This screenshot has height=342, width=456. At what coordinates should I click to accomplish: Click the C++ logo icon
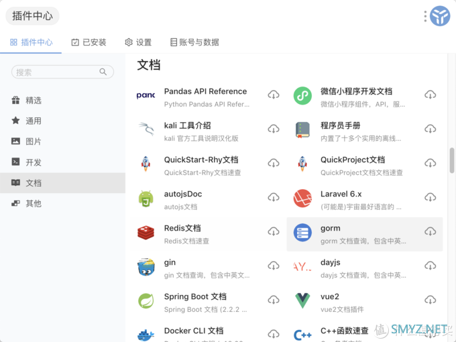point(302,335)
